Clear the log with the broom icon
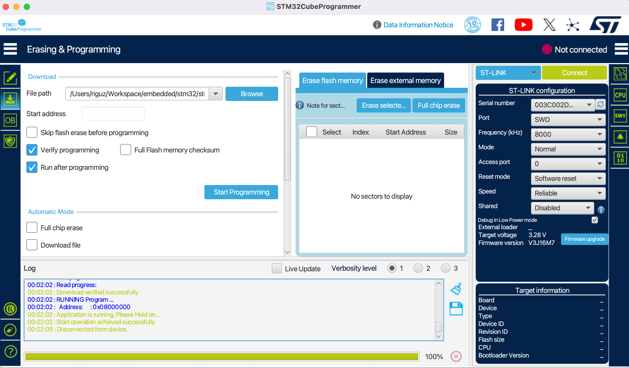629x368 pixels. coord(456,289)
